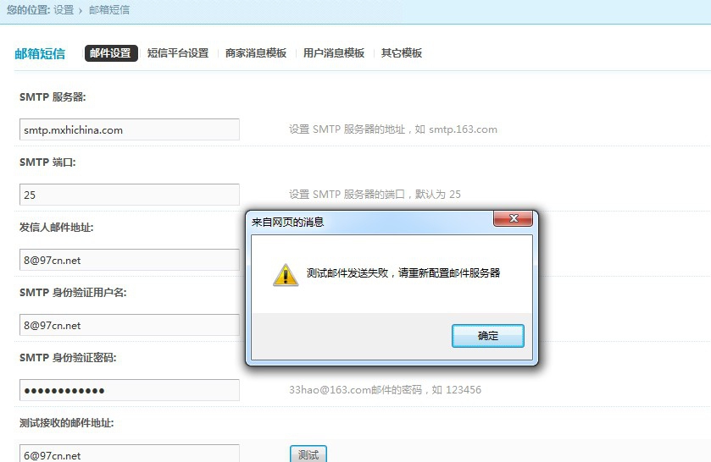Focus the SMTP 服务器 input field
Screen dimensions: 711x462
point(129,129)
